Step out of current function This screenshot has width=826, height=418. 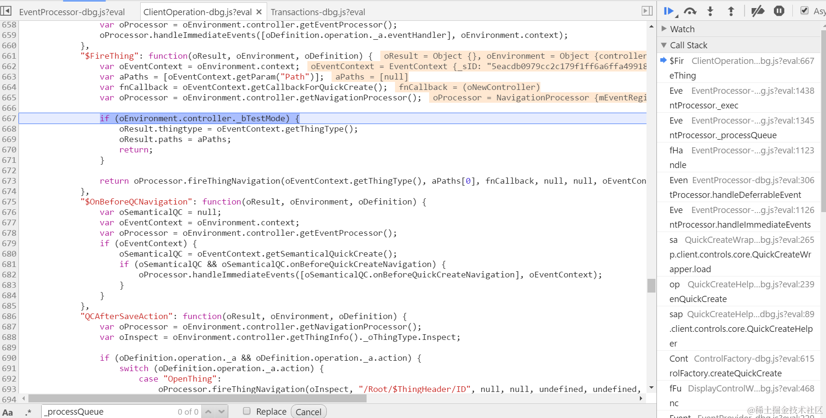pyautogui.click(x=731, y=11)
